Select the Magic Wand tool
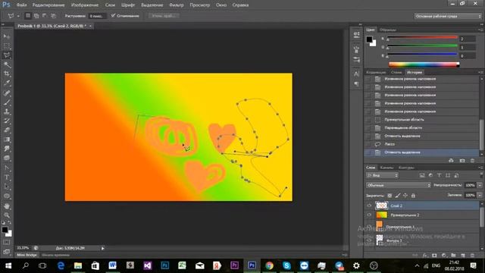The image size is (485, 273). 7,64
